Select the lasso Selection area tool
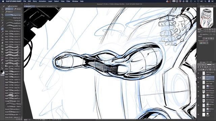 2,20
